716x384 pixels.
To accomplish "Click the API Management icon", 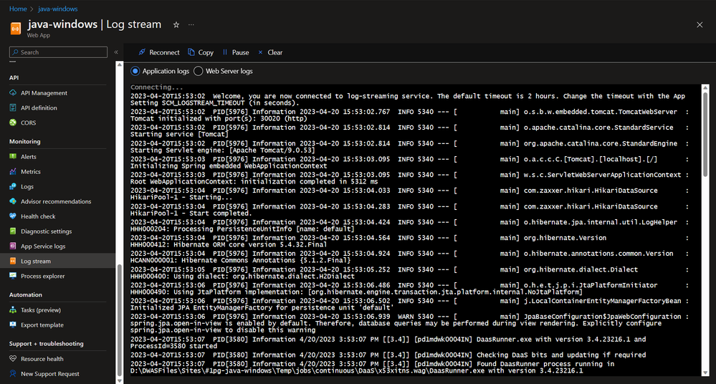I will point(13,92).
